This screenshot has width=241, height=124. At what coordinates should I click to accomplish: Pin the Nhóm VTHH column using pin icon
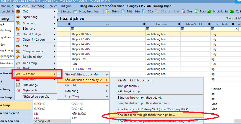[x=209, y=24]
